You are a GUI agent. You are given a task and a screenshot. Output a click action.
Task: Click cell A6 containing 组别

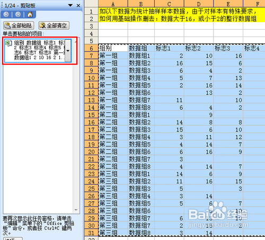tap(113, 48)
